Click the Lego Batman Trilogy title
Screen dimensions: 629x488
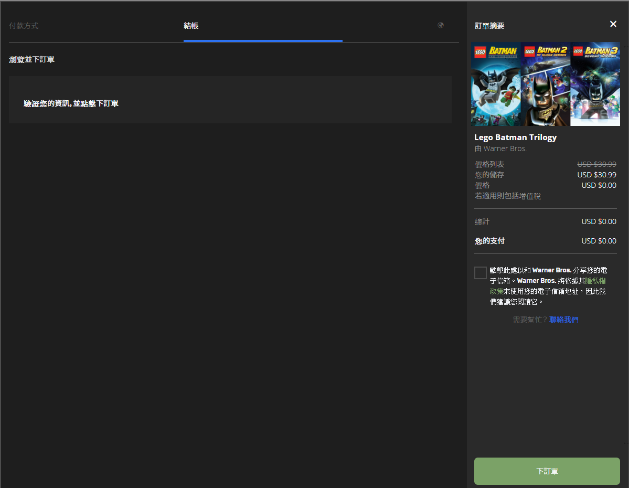(515, 137)
